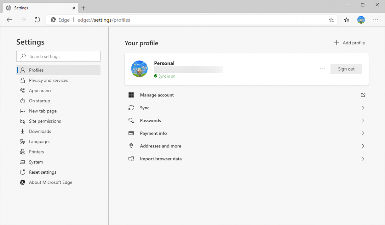Click the Sync is on status indicator
This screenshot has height=225, width=385.
pyautogui.click(x=164, y=76)
